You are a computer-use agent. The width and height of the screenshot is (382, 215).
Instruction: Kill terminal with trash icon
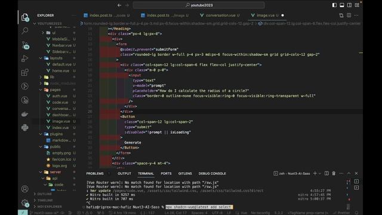pyautogui.click(x=334, y=173)
